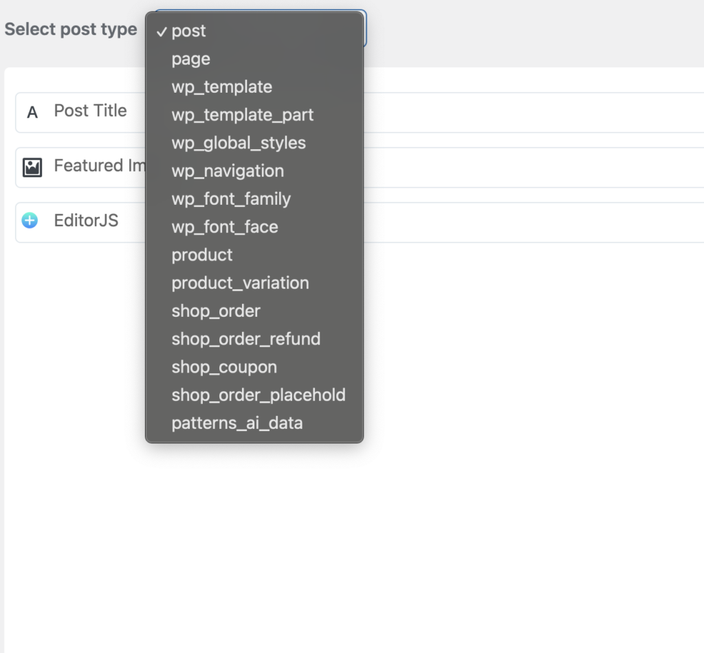Choose the 'wp_global_styles' option
The height and width of the screenshot is (653, 704).
[x=239, y=143]
